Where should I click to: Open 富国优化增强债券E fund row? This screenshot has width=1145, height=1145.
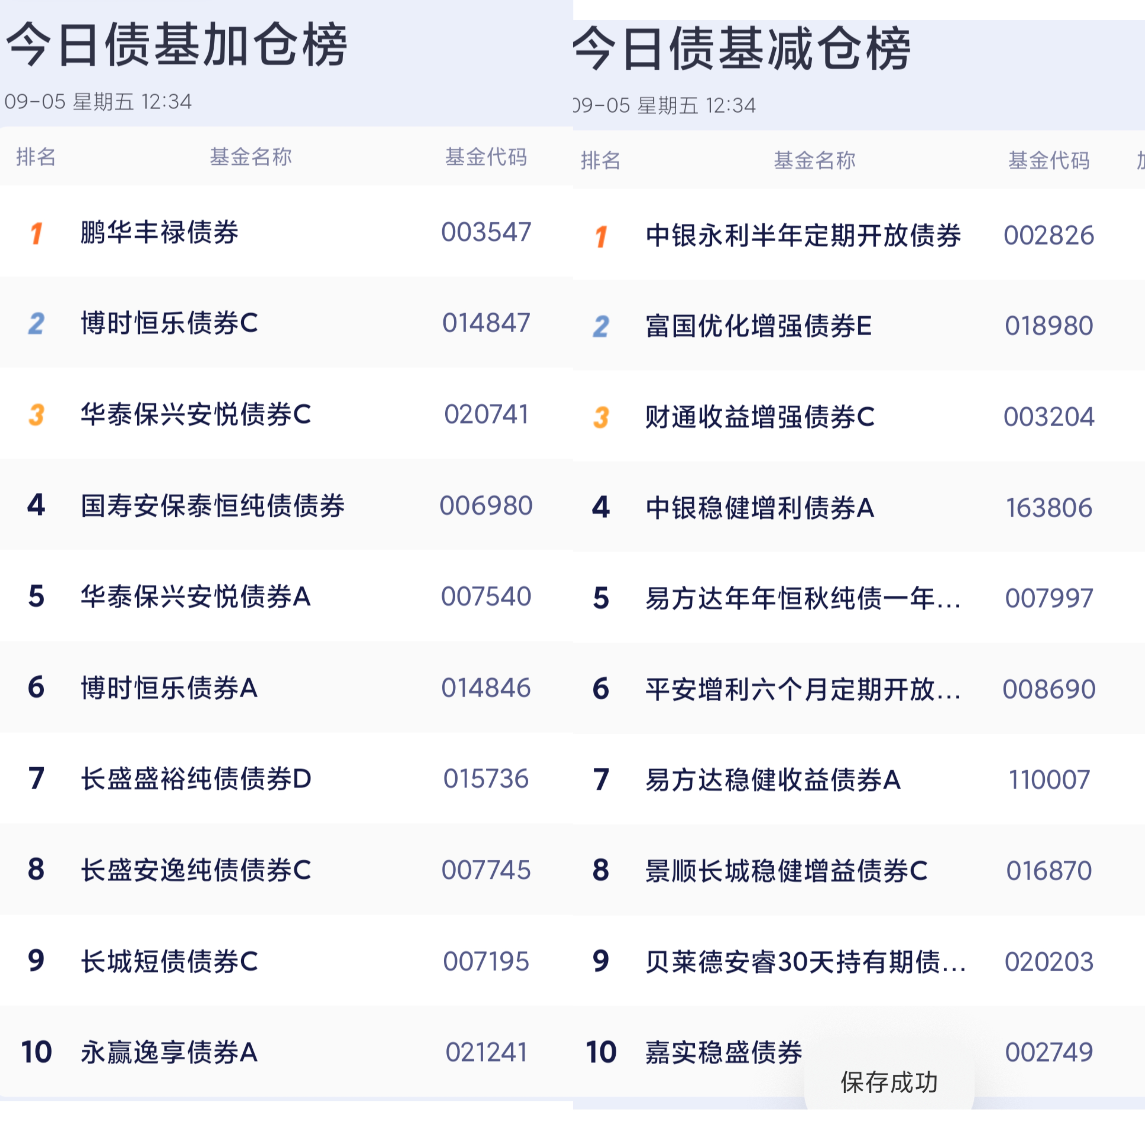[x=859, y=325]
